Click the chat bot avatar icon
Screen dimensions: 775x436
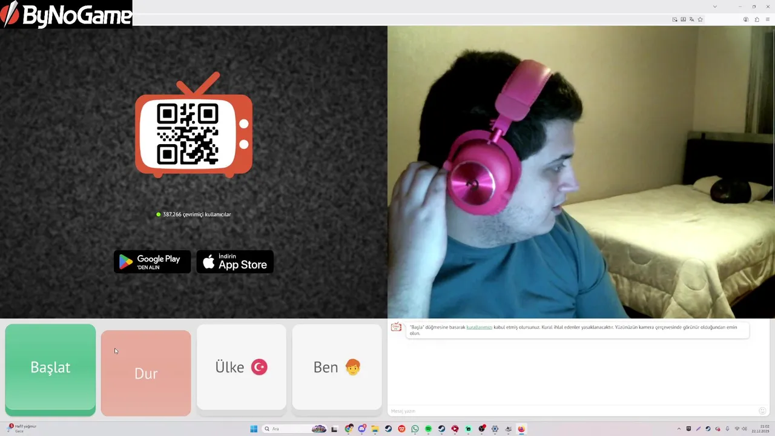pyautogui.click(x=396, y=328)
